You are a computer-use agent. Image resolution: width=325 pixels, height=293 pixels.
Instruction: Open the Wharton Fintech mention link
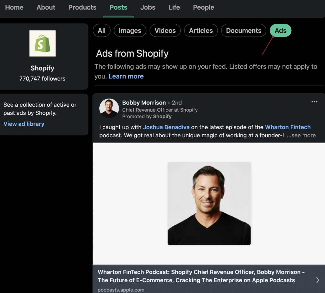[288, 127]
